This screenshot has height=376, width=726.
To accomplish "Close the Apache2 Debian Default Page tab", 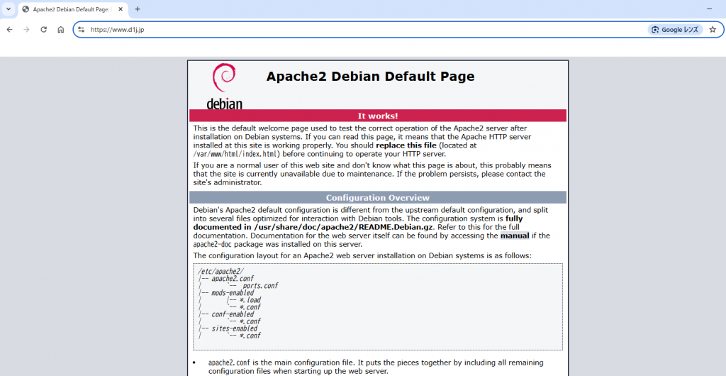I will tap(121, 9).
